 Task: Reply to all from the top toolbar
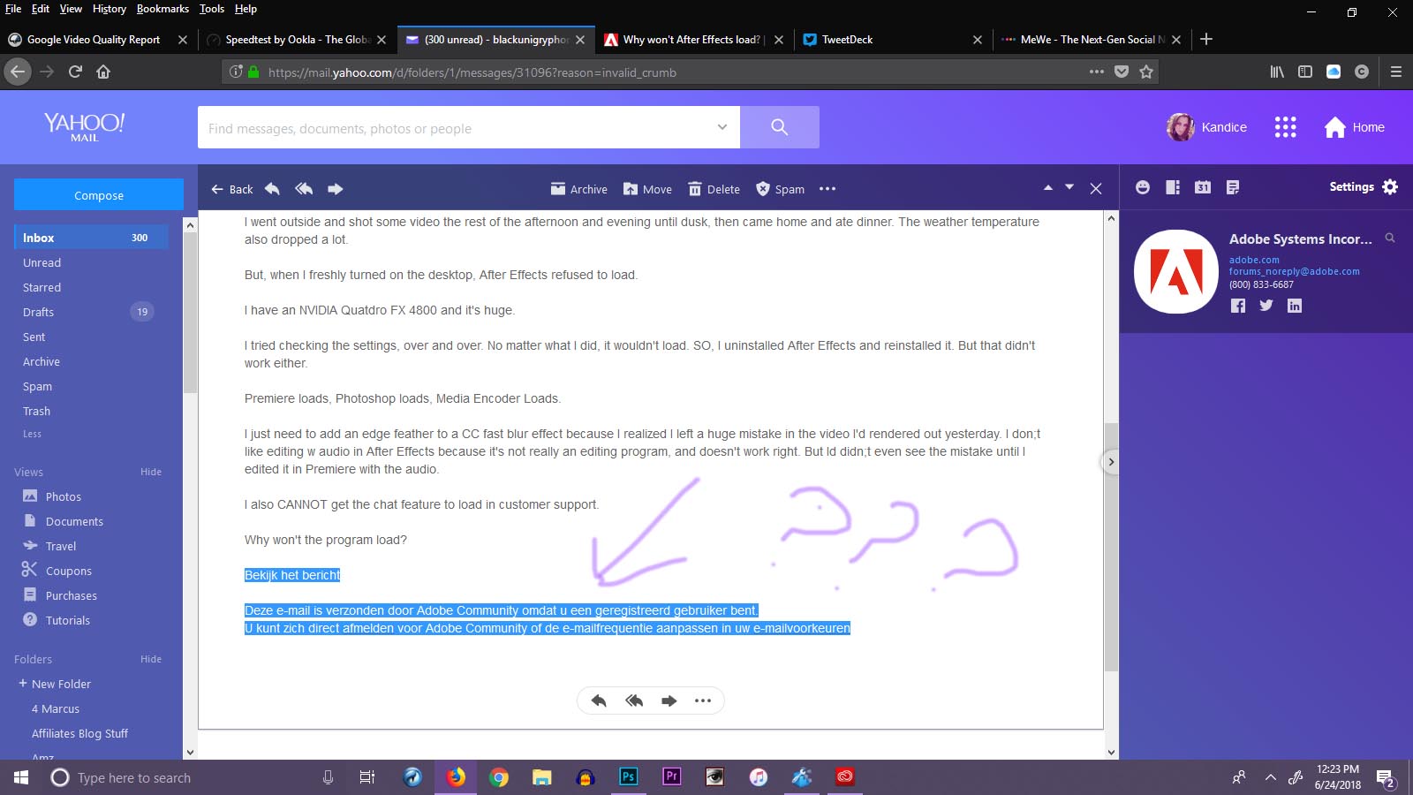[304, 188]
